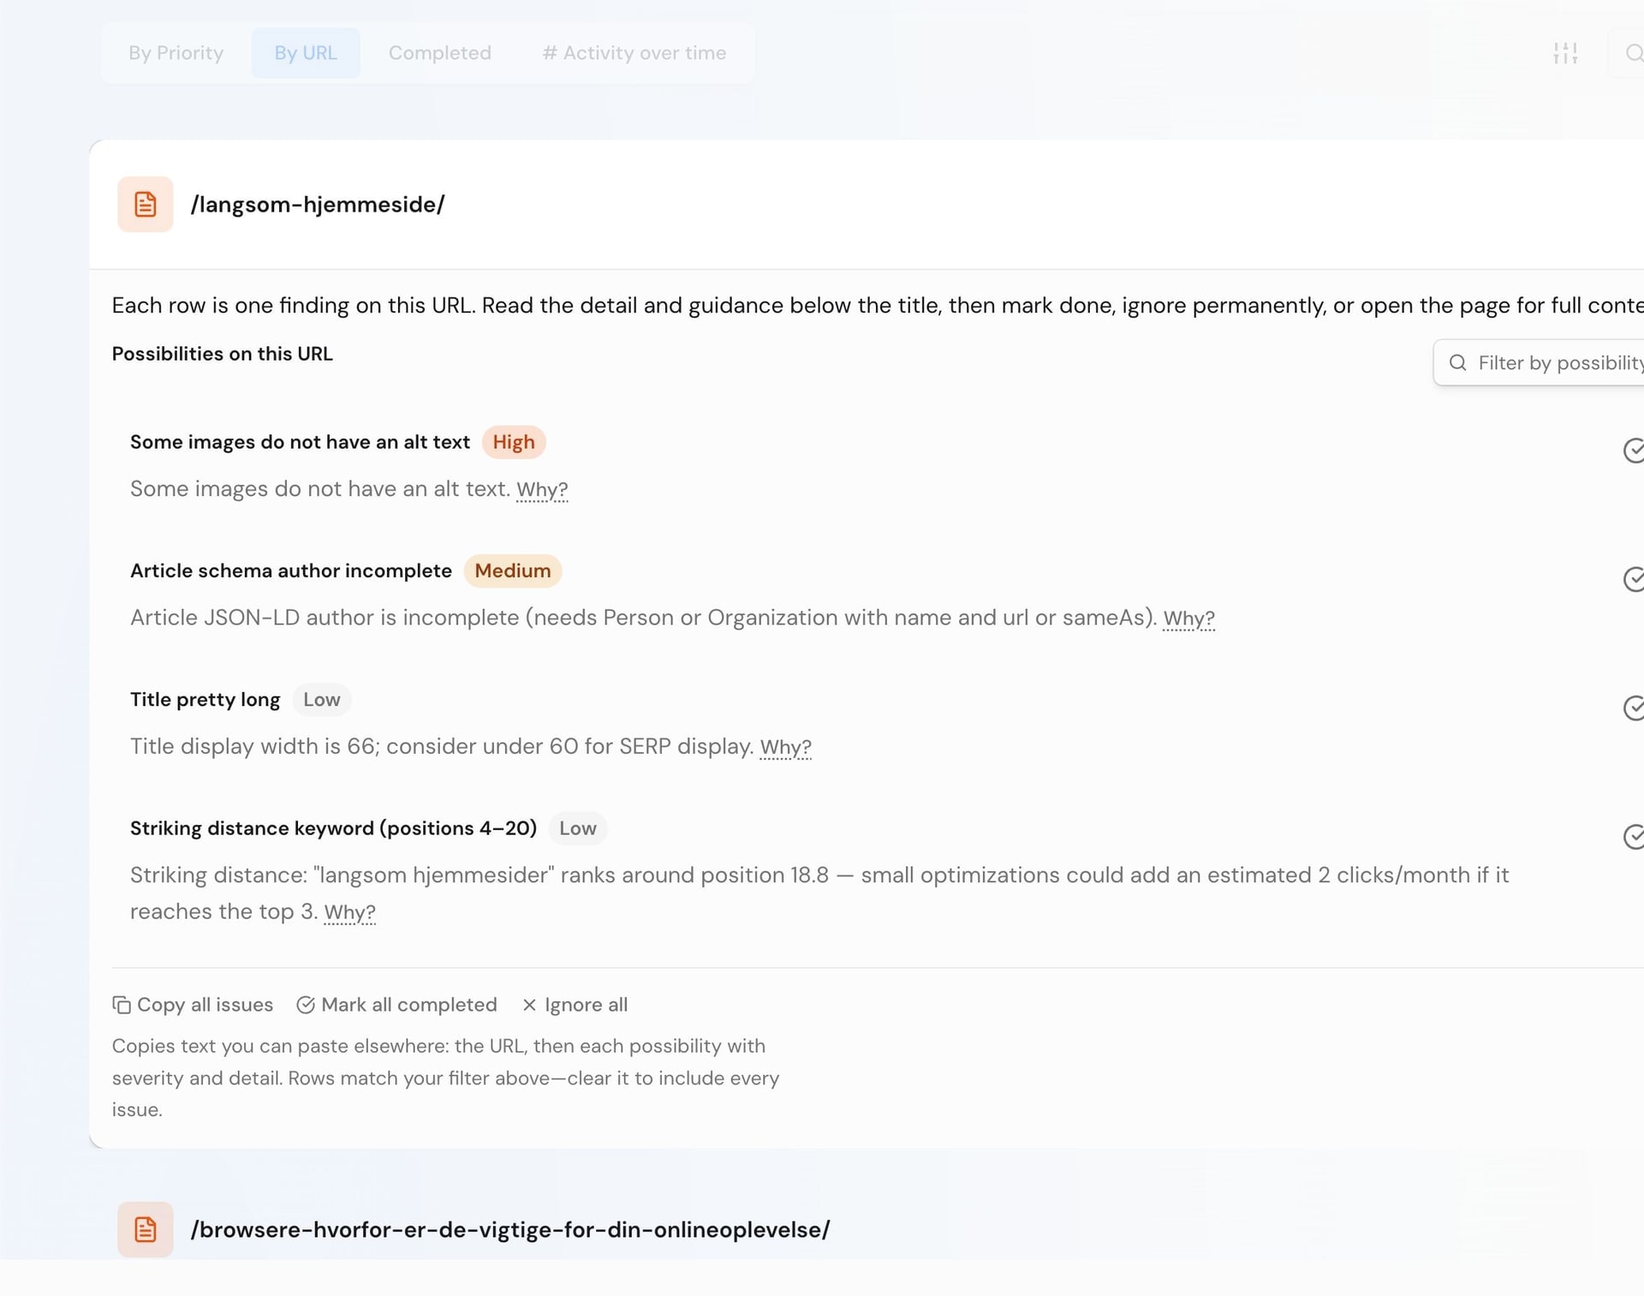
Task: Click the X icon beside Ignore all
Action: (529, 1005)
